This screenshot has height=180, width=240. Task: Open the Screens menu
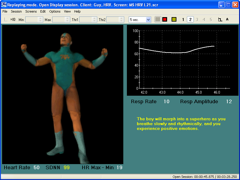coord(31,11)
